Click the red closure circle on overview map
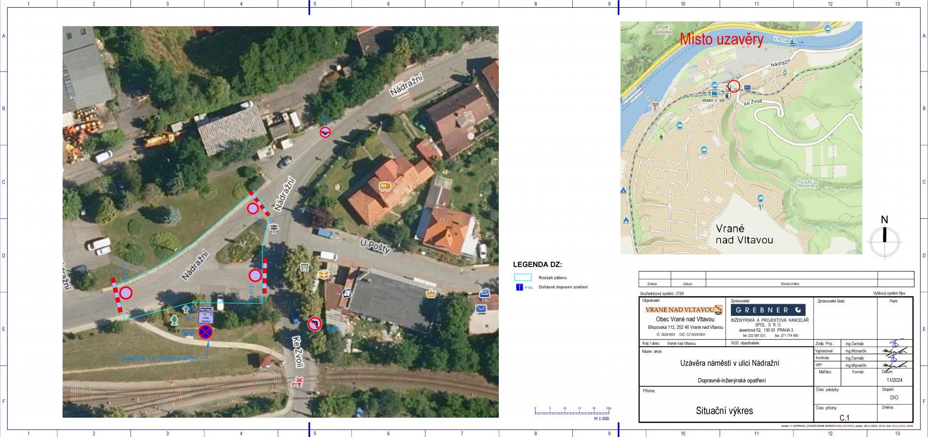Screen dimensions: 928x437 734,86
